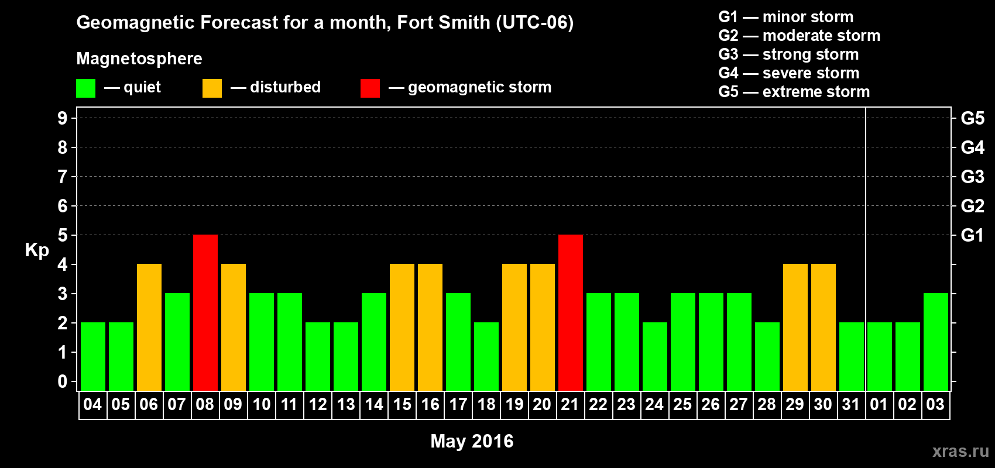The height and width of the screenshot is (468, 995).
Task: Select the date label 09
Action: [x=233, y=405]
